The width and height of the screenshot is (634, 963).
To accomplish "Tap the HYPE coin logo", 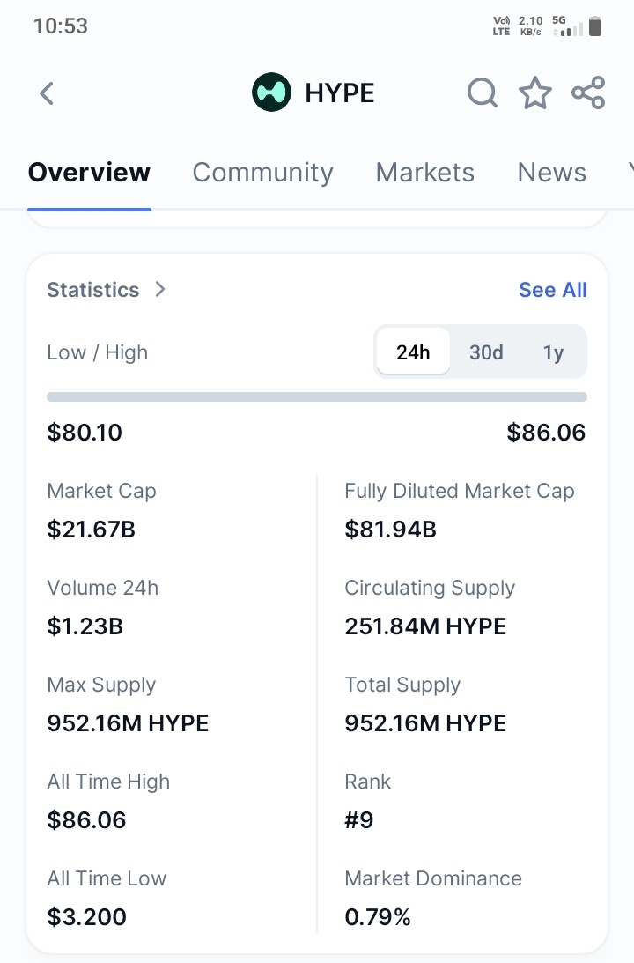I will click(x=271, y=93).
